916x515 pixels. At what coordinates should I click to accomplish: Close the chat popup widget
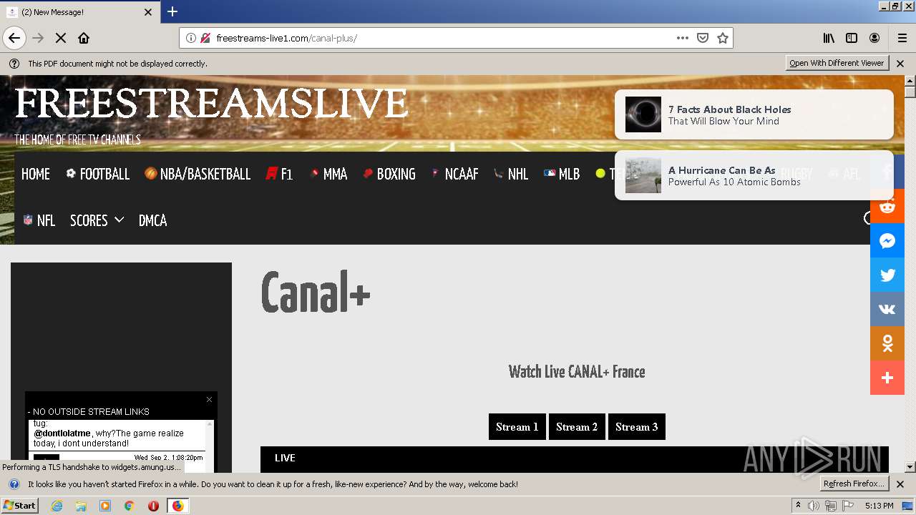point(209,400)
